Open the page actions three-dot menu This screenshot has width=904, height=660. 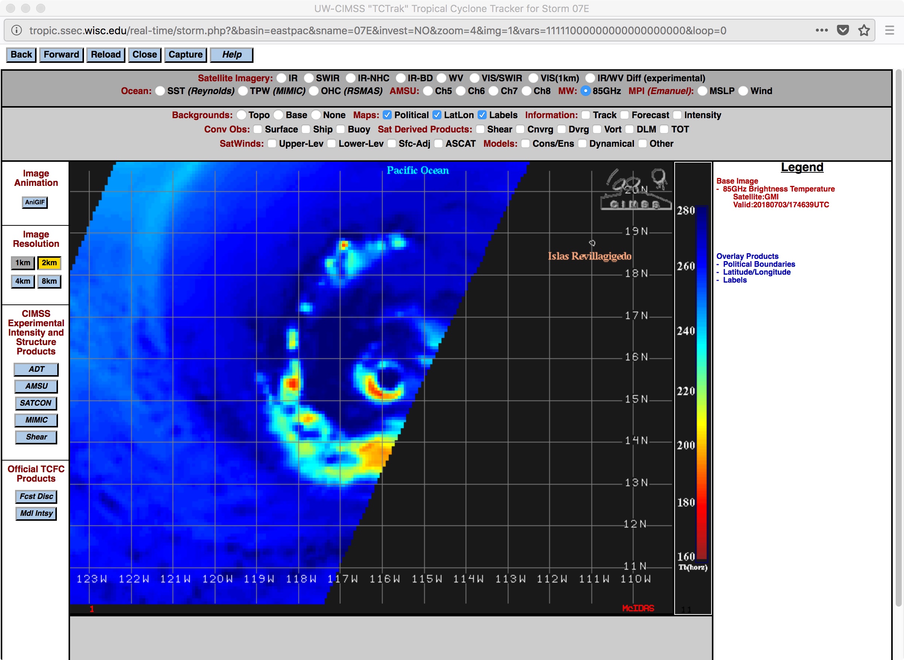[x=822, y=30]
